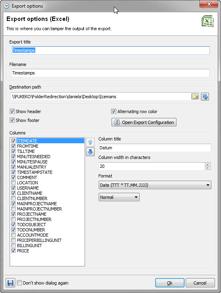This screenshot has height=293, width=221.
Task: Open Export Configuration button
Action: coord(144,122)
